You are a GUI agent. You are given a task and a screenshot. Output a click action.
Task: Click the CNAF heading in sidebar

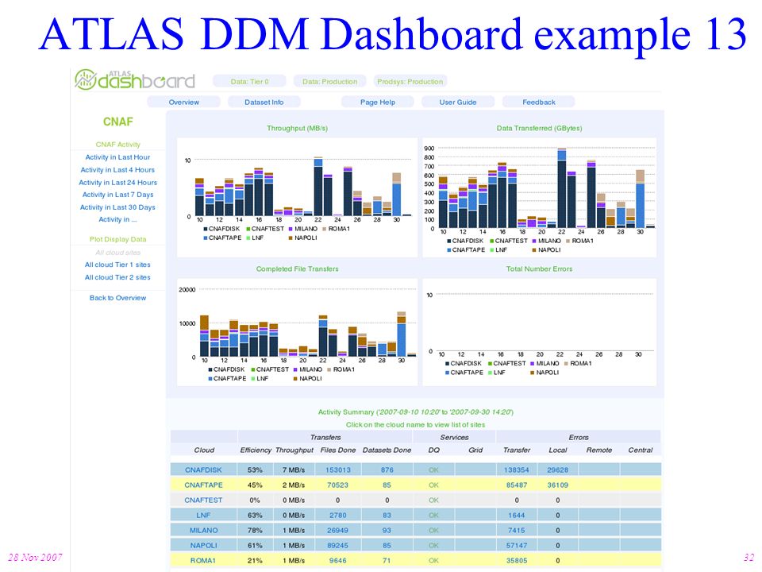pyautogui.click(x=117, y=122)
